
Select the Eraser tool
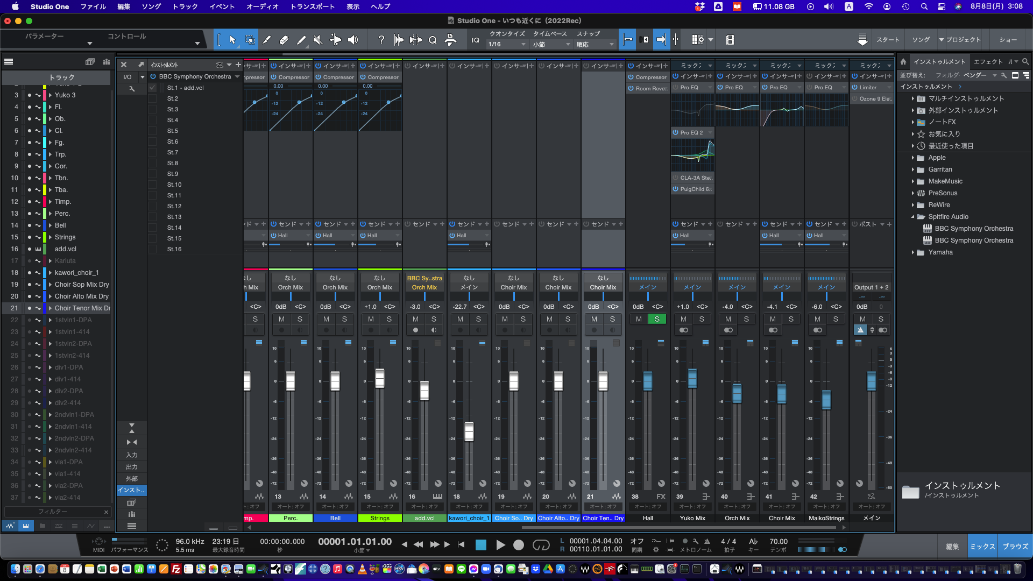coord(284,40)
